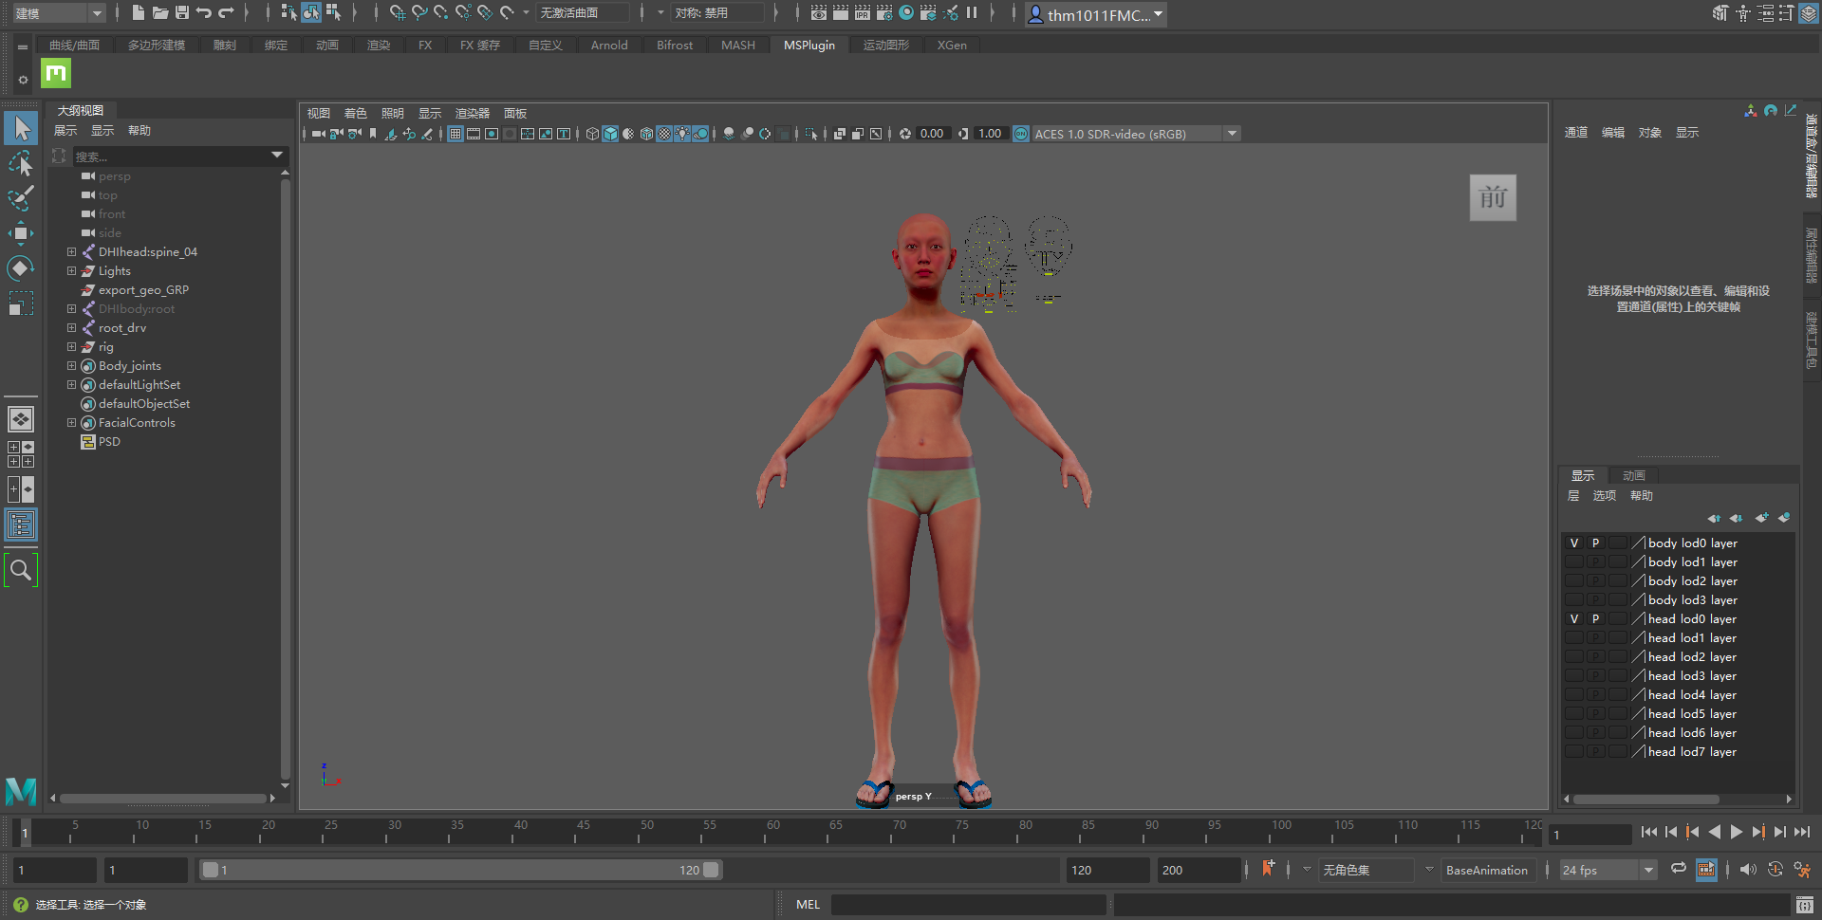This screenshot has height=920, width=1822.
Task: Redo the last action
Action: (x=226, y=12)
